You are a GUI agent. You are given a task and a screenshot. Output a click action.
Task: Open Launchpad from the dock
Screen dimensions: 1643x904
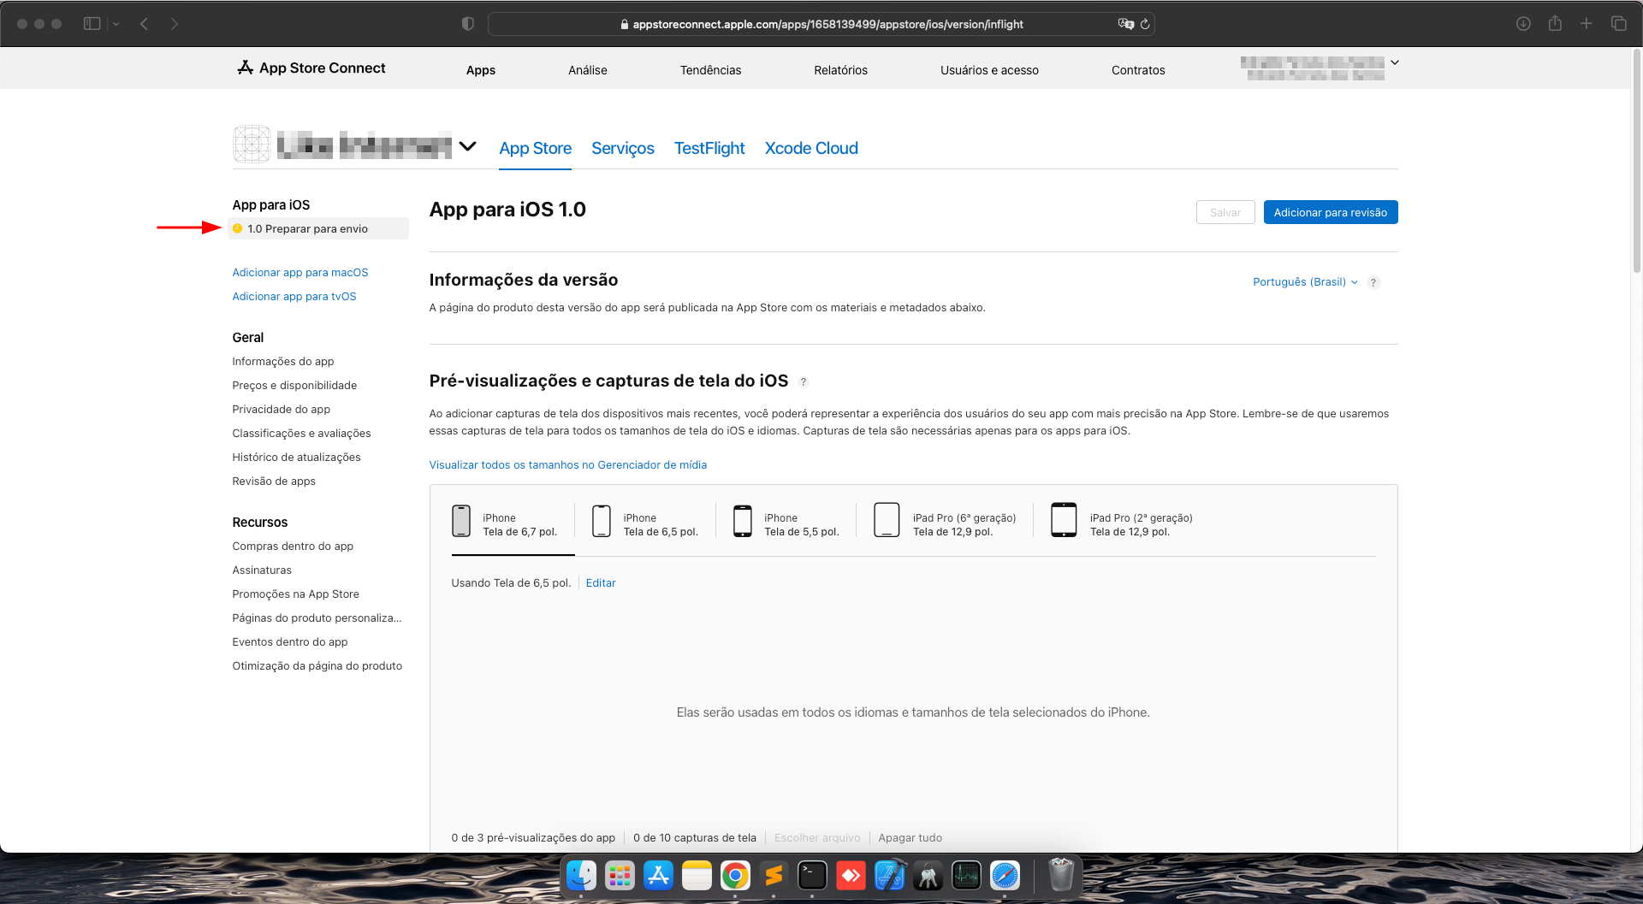(620, 876)
